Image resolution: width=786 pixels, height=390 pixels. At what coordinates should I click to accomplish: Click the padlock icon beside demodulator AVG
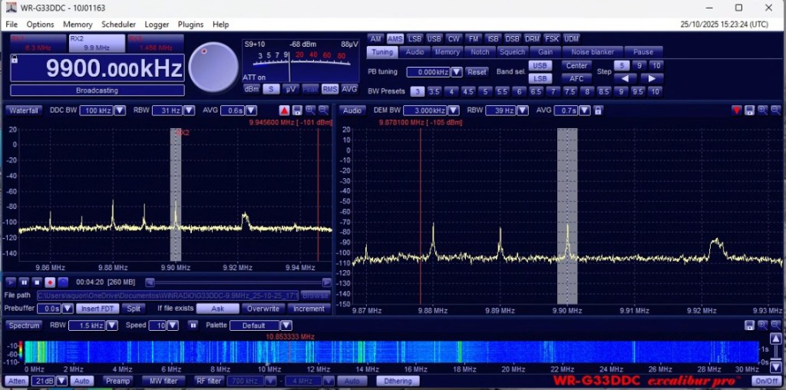click(598, 111)
